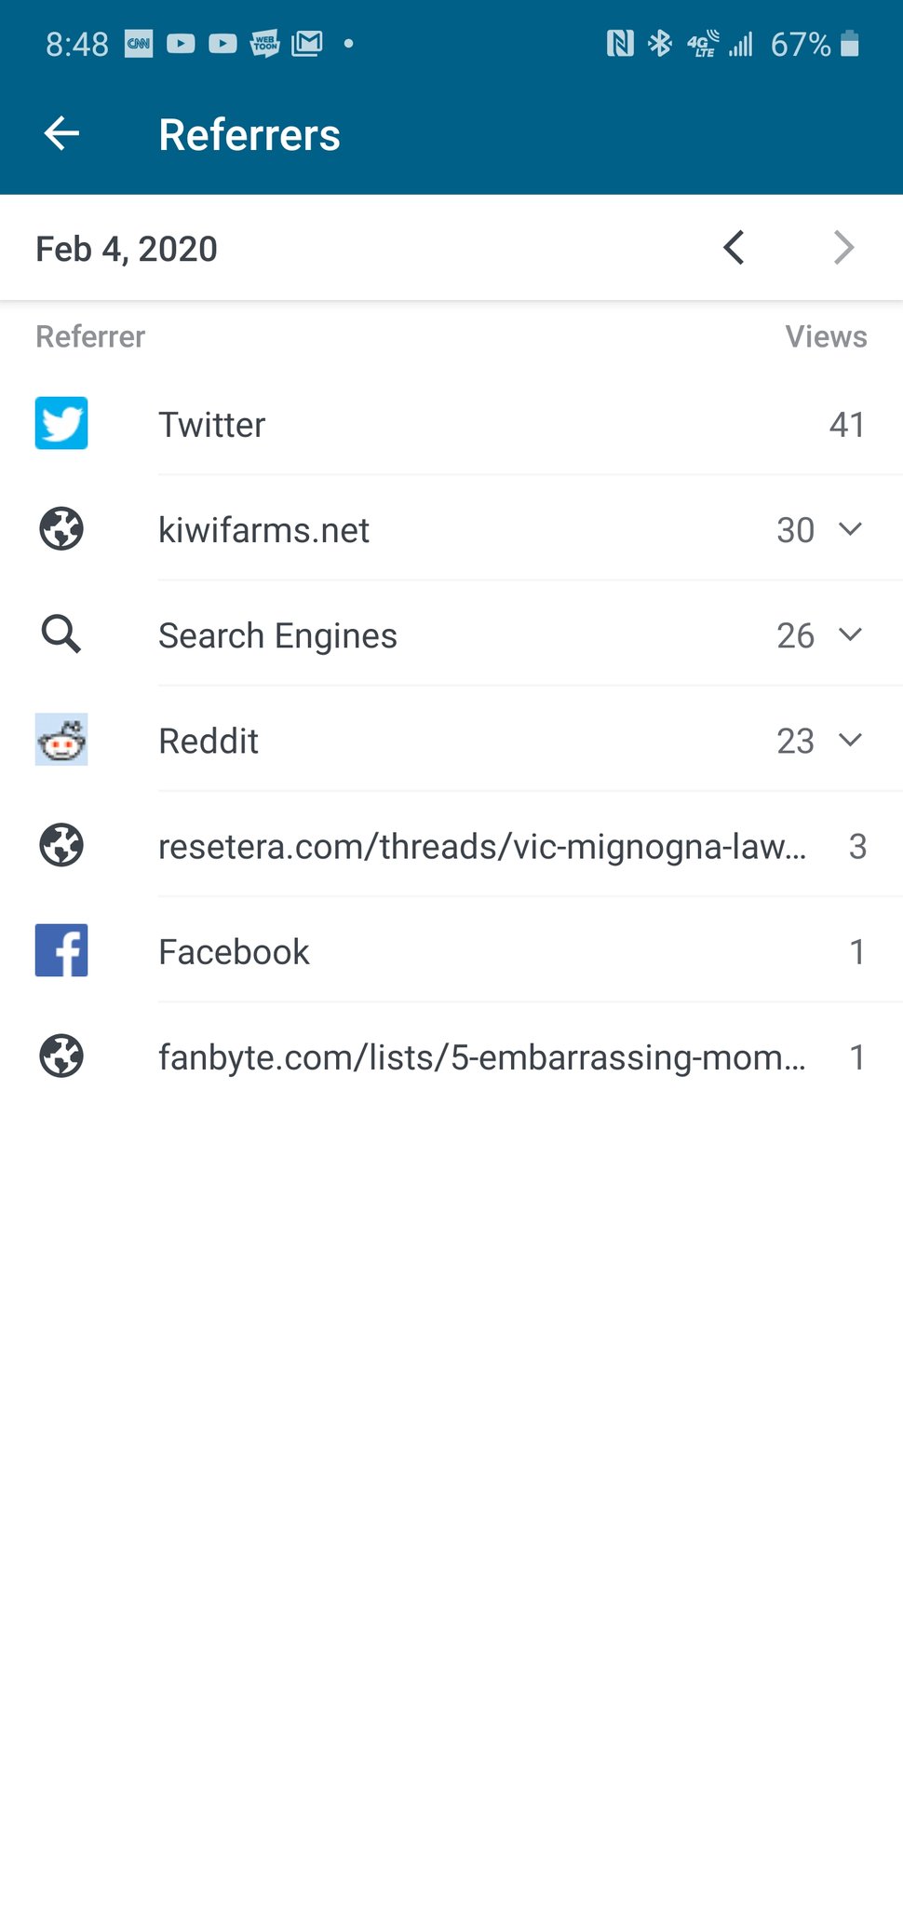Viewport: 903px width, 1908px height.
Task: Open the fanbyte.com embarrassing moments link
Action: pyautogui.click(x=482, y=1057)
